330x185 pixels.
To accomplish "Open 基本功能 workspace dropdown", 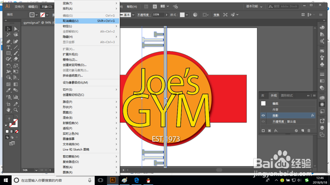I will [x=254, y=7].
